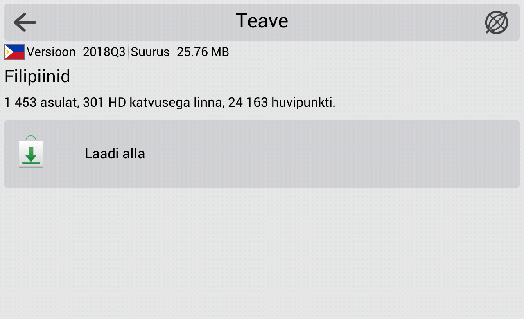
Task: Click the Laadi alla row
Action: pos(262,153)
